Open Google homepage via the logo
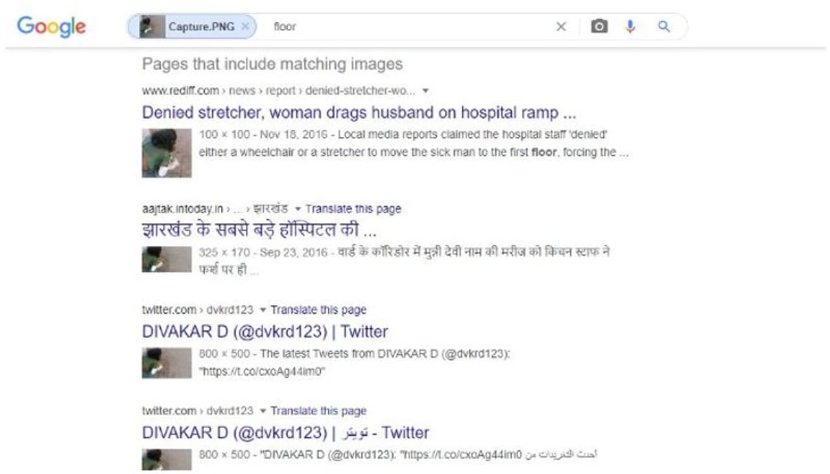 coord(51,27)
